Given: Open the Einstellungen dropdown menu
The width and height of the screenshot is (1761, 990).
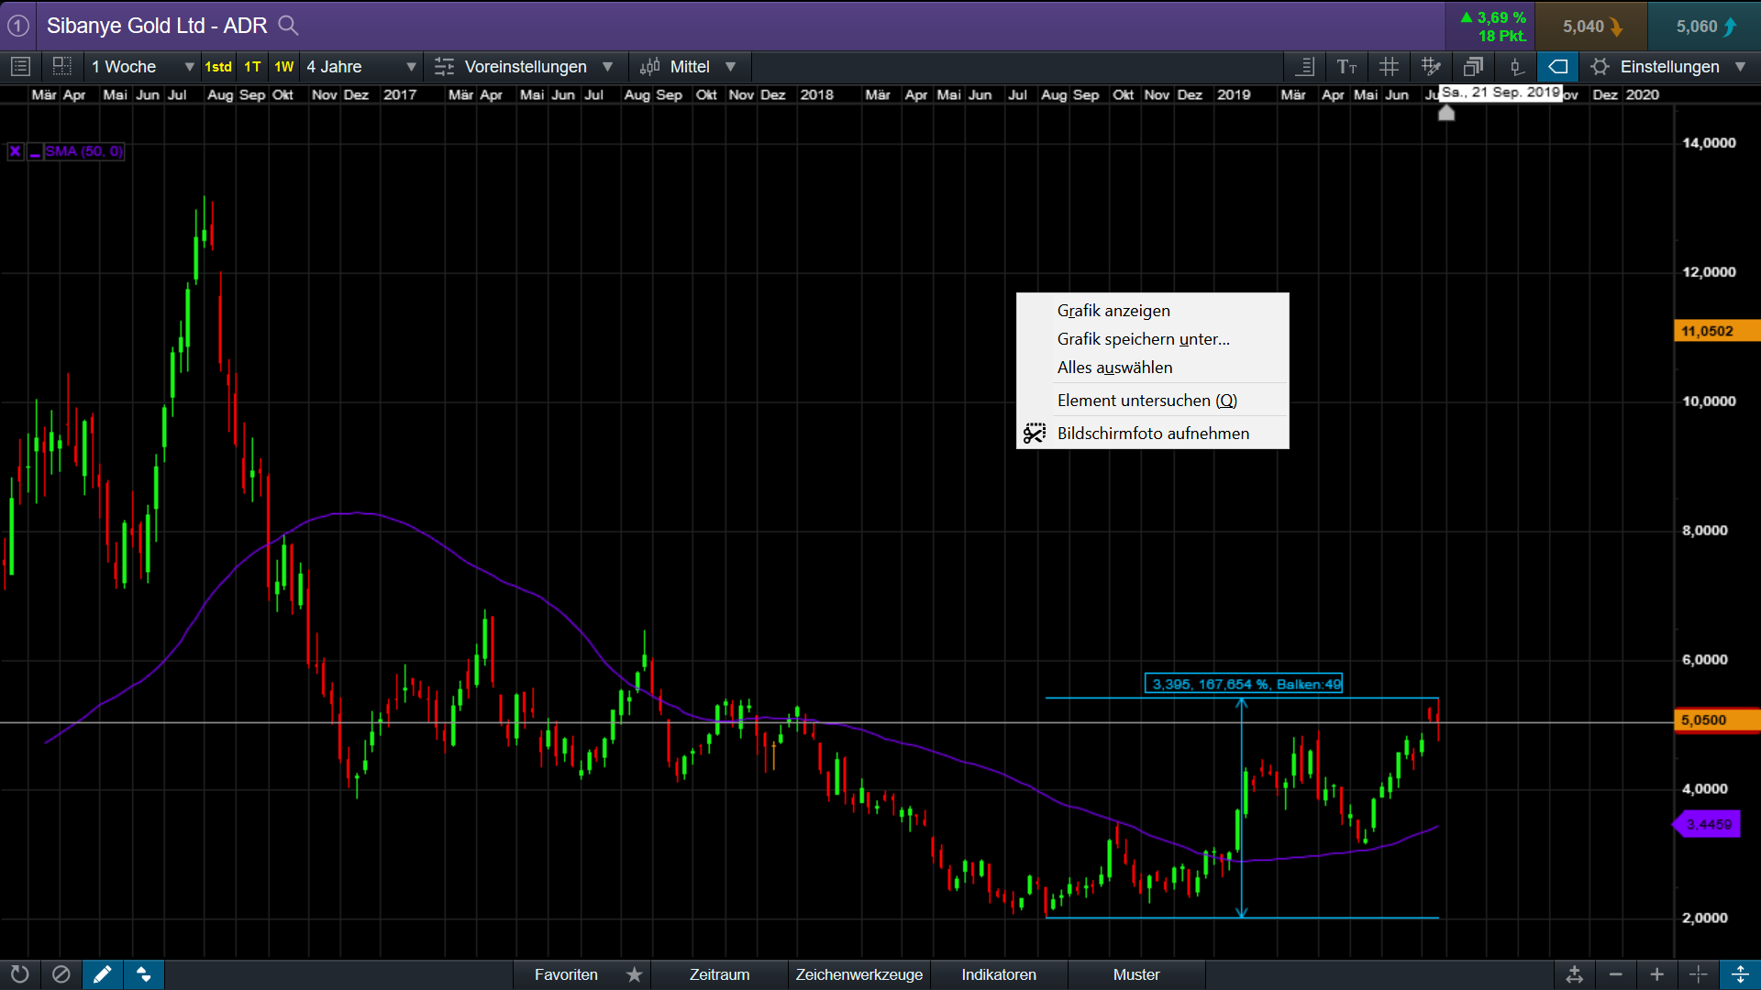Looking at the screenshot, I should 1669,67.
